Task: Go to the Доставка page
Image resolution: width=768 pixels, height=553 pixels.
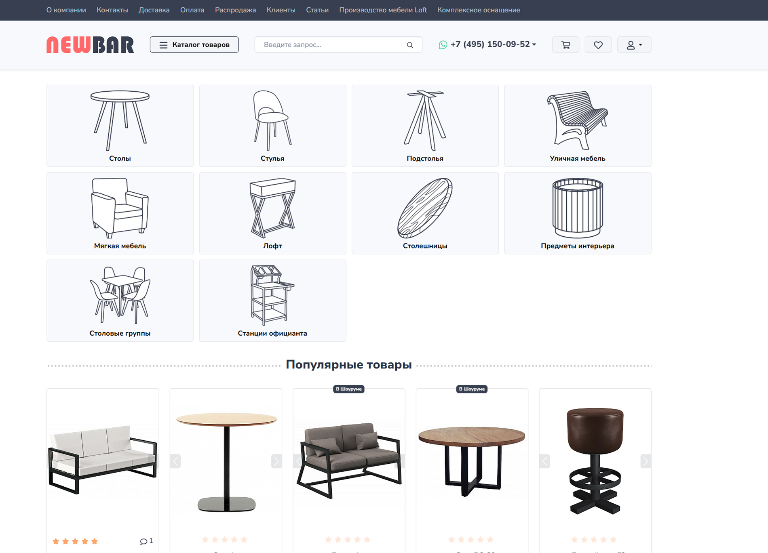Action: (154, 10)
